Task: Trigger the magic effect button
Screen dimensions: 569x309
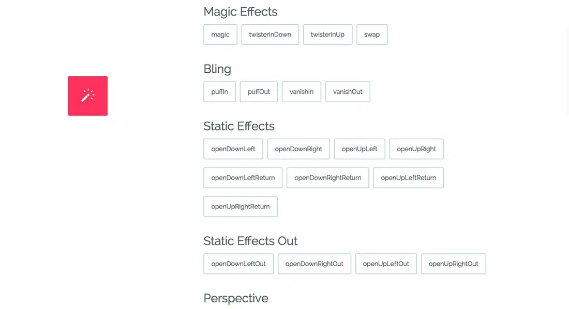Action: point(220,35)
